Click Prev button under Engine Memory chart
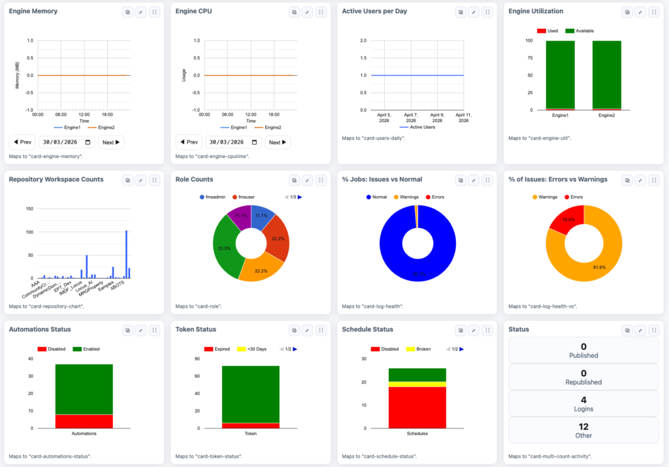Screen dimensions: 669x467 [x=22, y=142]
